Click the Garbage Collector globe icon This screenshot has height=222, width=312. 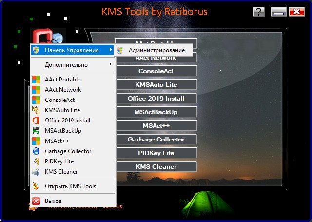36,151
